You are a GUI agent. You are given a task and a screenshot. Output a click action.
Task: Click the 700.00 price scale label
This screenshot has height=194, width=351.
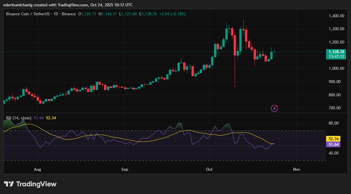[x=337, y=108]
